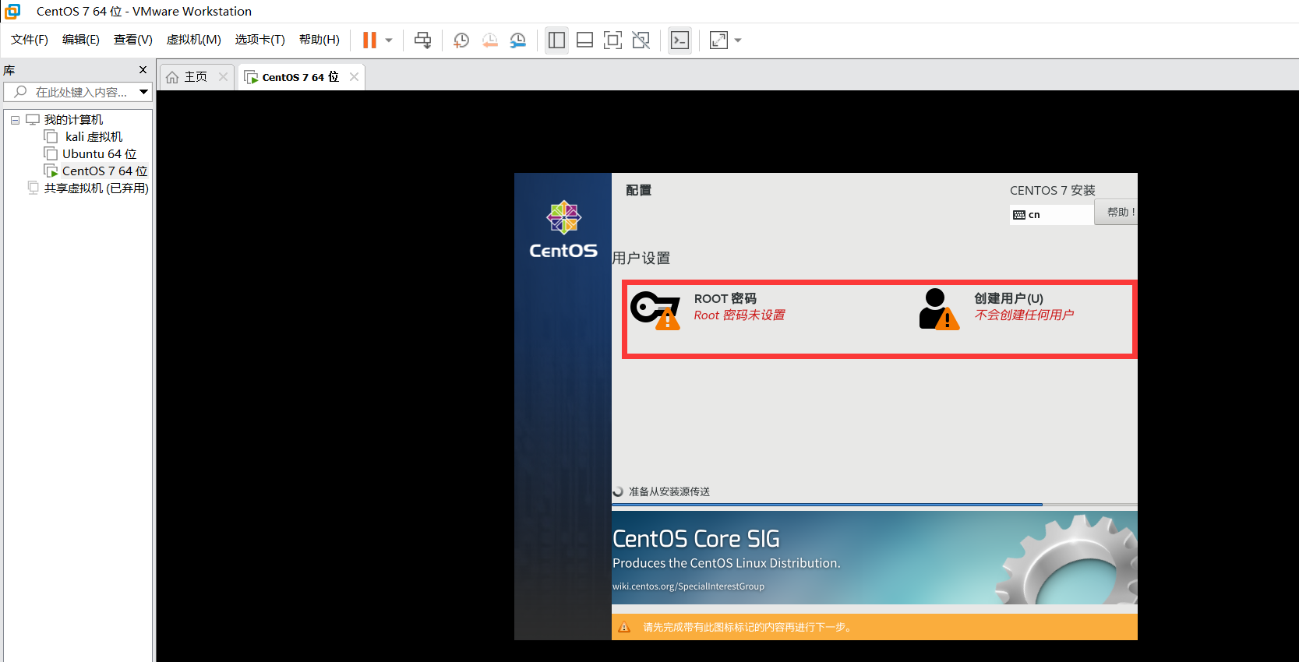Click the wiki.centos.org/SpecialInterestGroup link text
1299x662 pixels.
pos(688,586)
